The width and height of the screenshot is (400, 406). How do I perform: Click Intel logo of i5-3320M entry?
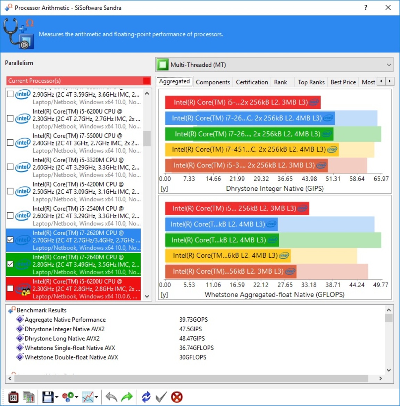coord(23,167)
